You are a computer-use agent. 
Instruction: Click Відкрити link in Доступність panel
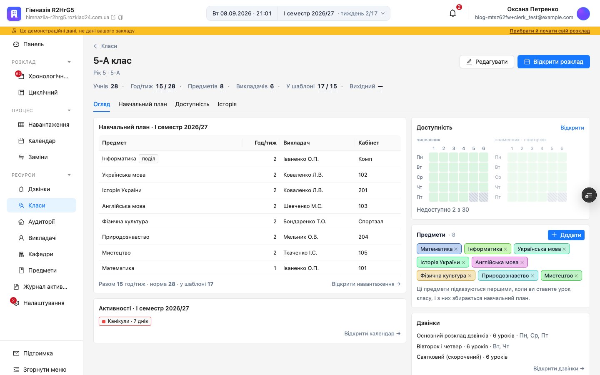click(x=572, y=128)
